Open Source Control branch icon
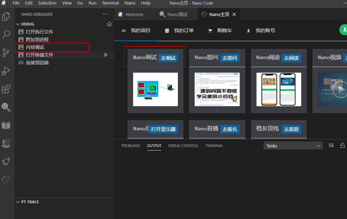The width and height of the screenshot is (347, 219). (x=6, y=53)
